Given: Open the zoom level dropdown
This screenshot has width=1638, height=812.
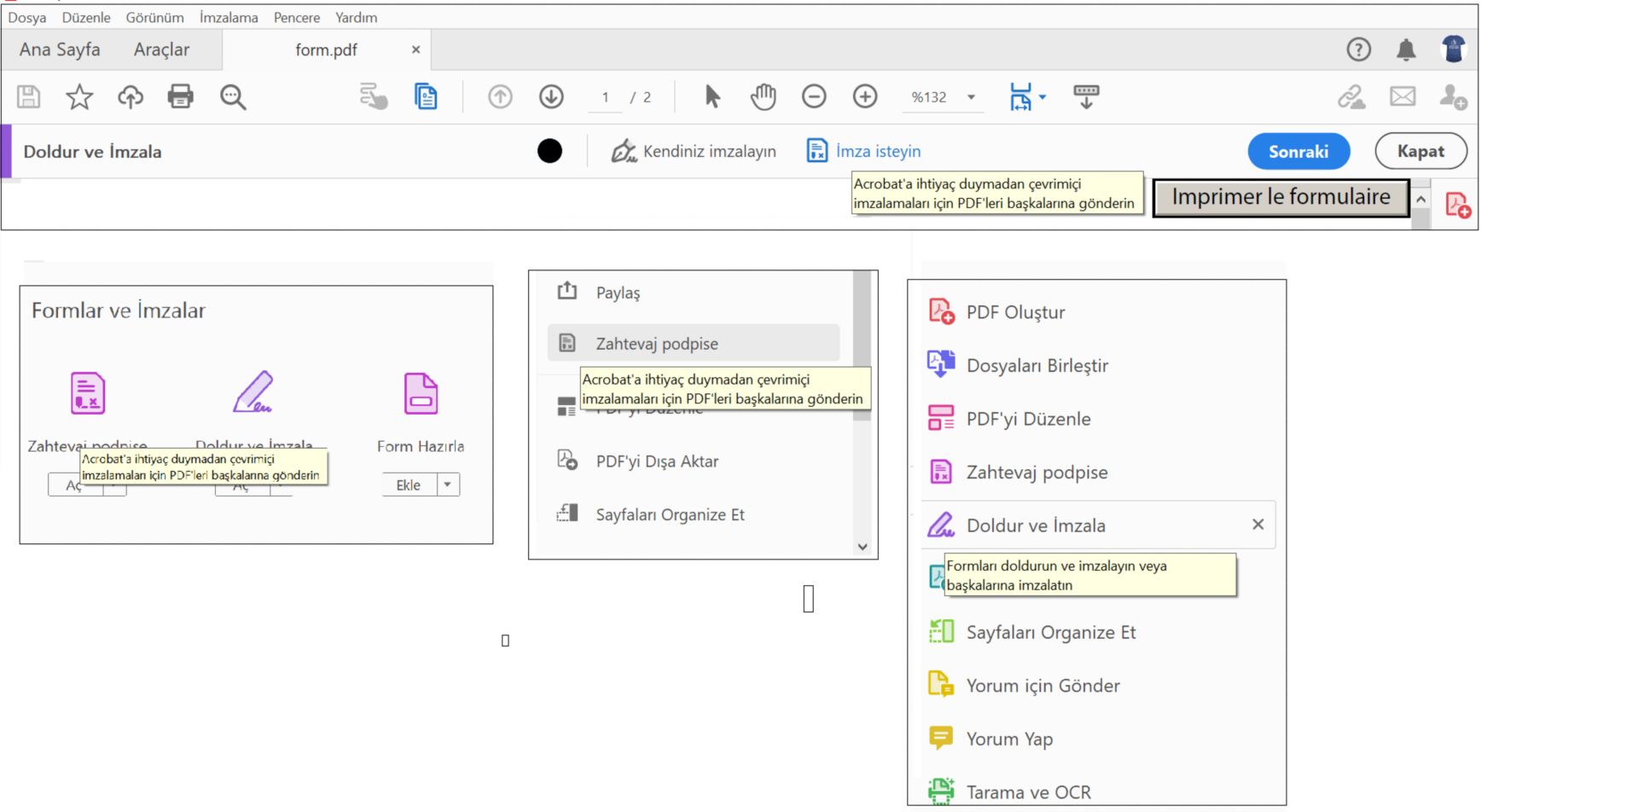Looking at the screenshot, I should coord(971,97).
